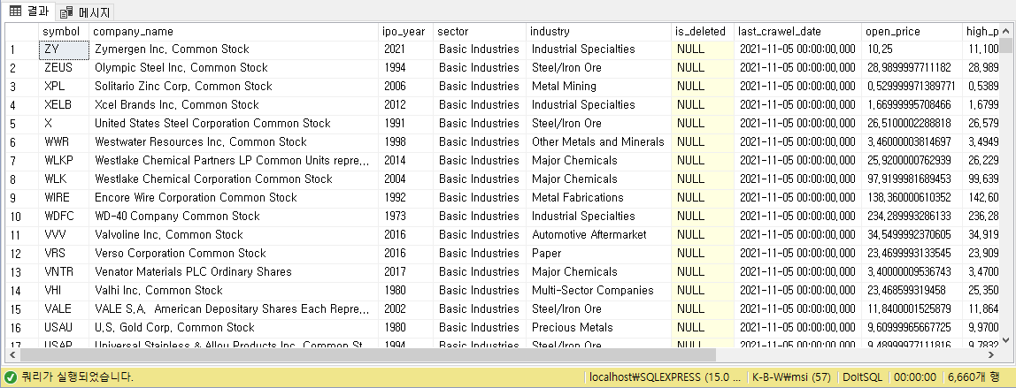Select the symbol column header
Screen dimensions: 1016x388
click(x=64, y=32)
